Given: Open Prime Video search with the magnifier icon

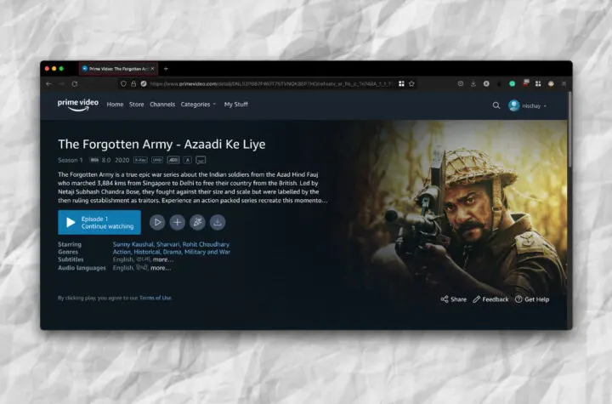Looking at the screenshot, I should (x=496, y=105).
